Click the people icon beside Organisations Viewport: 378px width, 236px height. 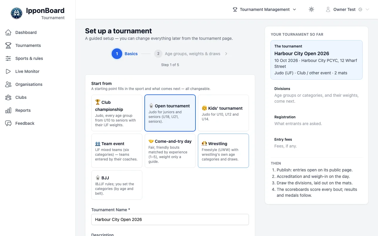tap(8, 84)
